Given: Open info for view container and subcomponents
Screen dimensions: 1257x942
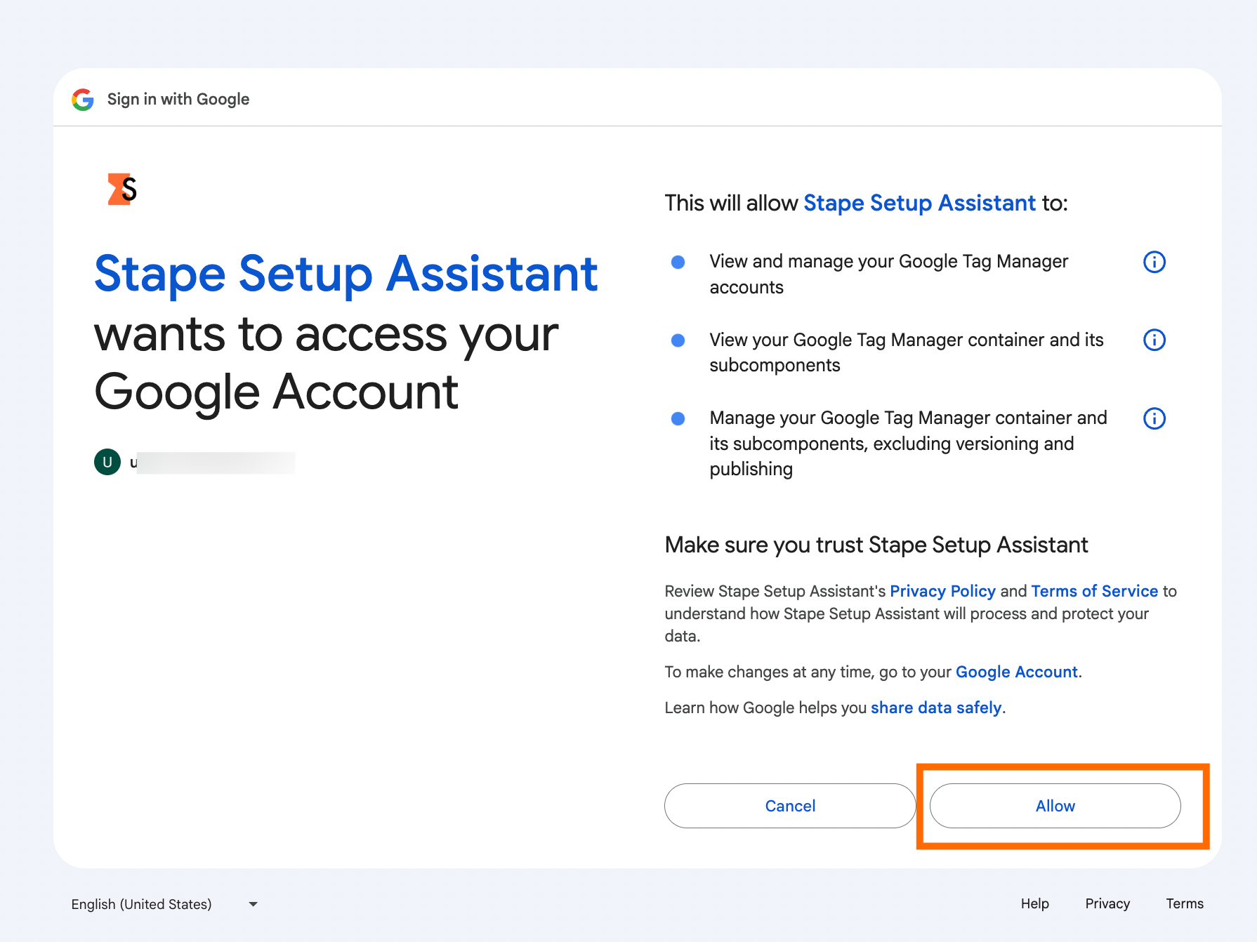Looking at the screenshot, I should coord(1154,340).
